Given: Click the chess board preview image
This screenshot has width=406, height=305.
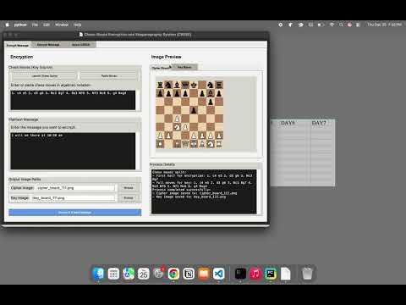Looking at the screenshot, I should 189,114.
